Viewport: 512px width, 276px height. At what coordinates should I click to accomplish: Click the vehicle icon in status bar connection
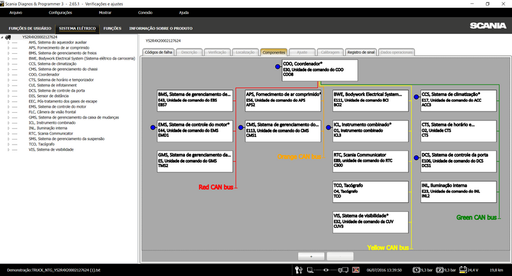click(343, 270)
